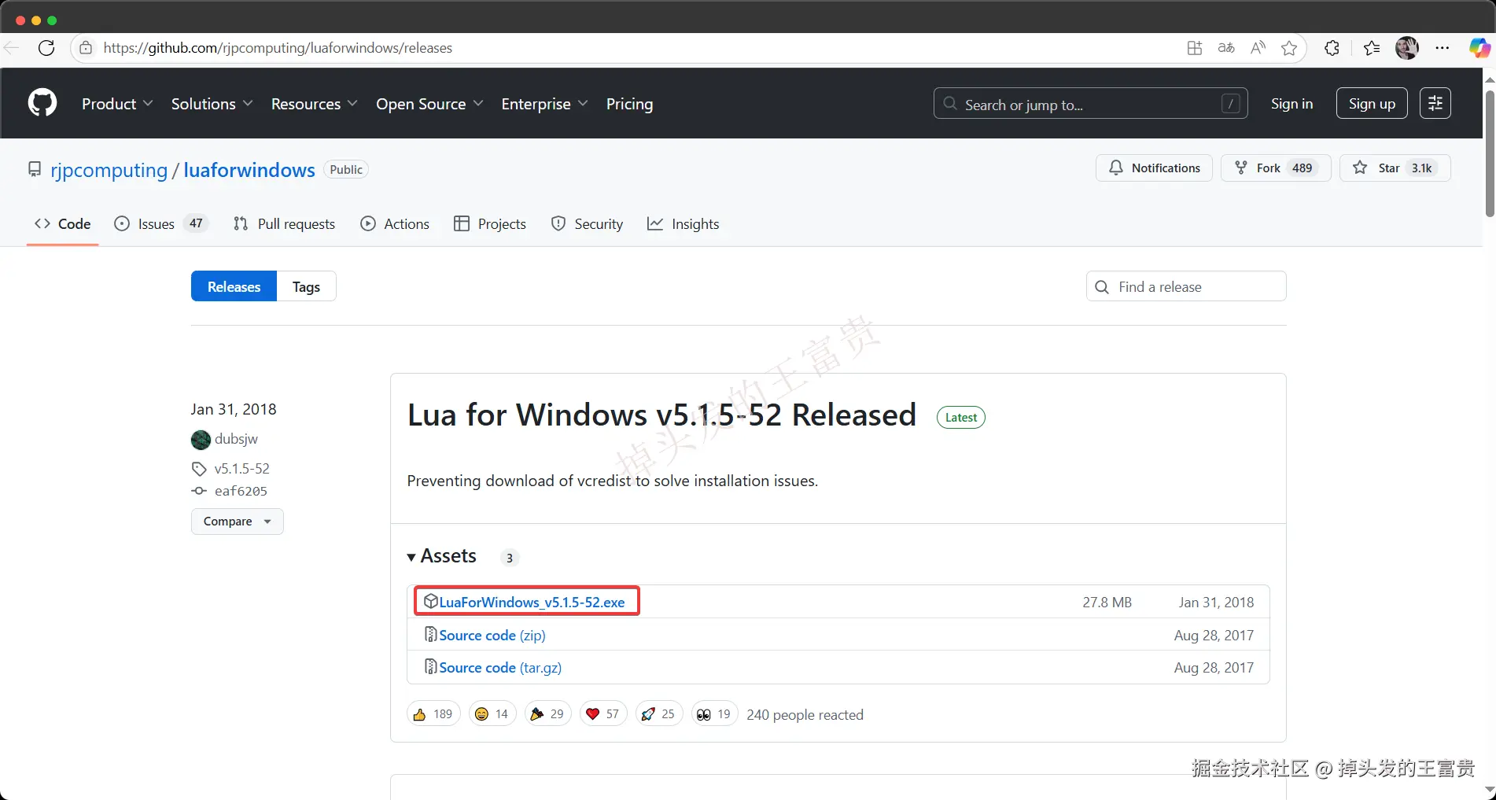This screenshot has width=1496, height=800.
Task: Click the GitHub logo in the header
Action: pos(42,103)
